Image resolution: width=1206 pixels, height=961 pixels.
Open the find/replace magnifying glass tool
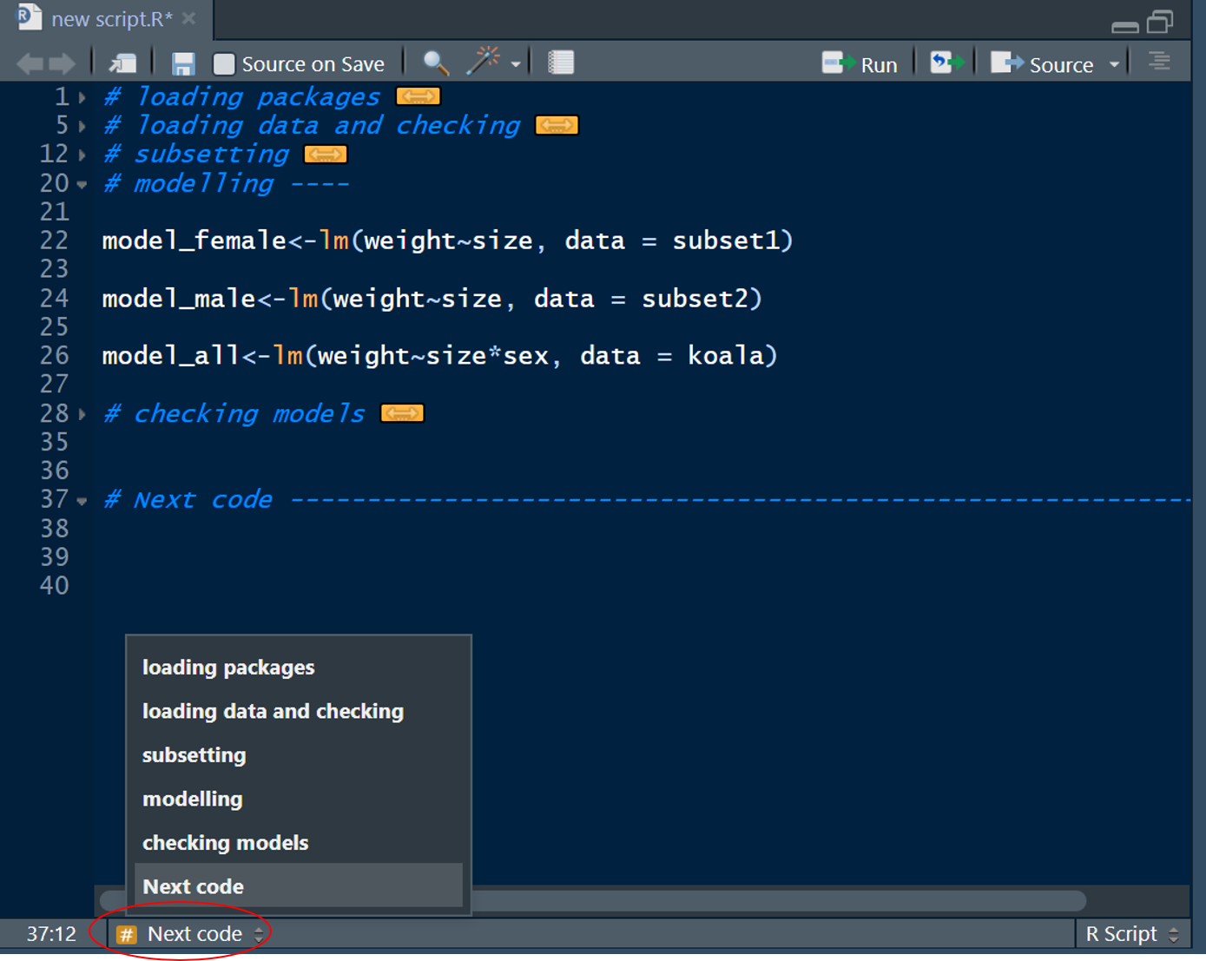(435, 63)
